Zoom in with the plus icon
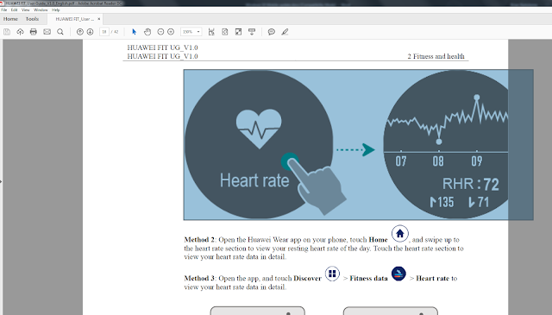This screenshot has width=552, height=315. click(x=171, y=32)
